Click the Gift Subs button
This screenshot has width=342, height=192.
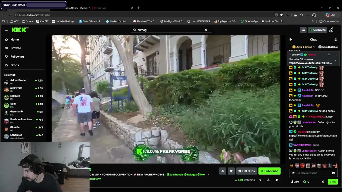tap(246, 171)
